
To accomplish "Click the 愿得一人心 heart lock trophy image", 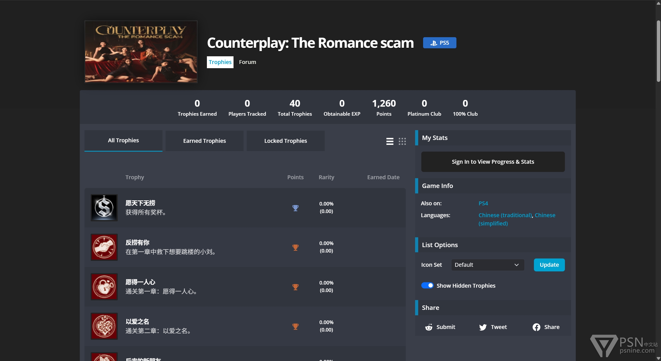I will click(104, 287).
